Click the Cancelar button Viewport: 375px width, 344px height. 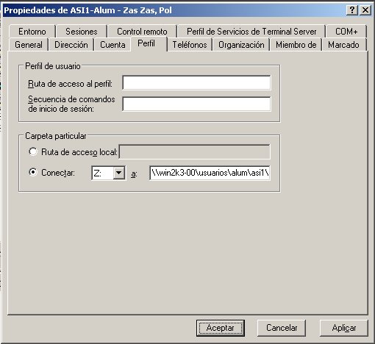[x=282, y=328]
